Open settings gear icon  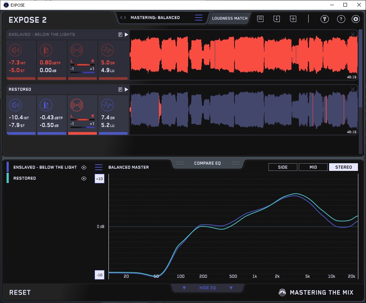point(356,19)
